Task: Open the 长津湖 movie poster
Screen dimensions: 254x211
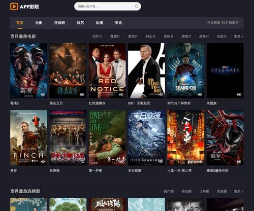Action: click(x=68, y=138)
